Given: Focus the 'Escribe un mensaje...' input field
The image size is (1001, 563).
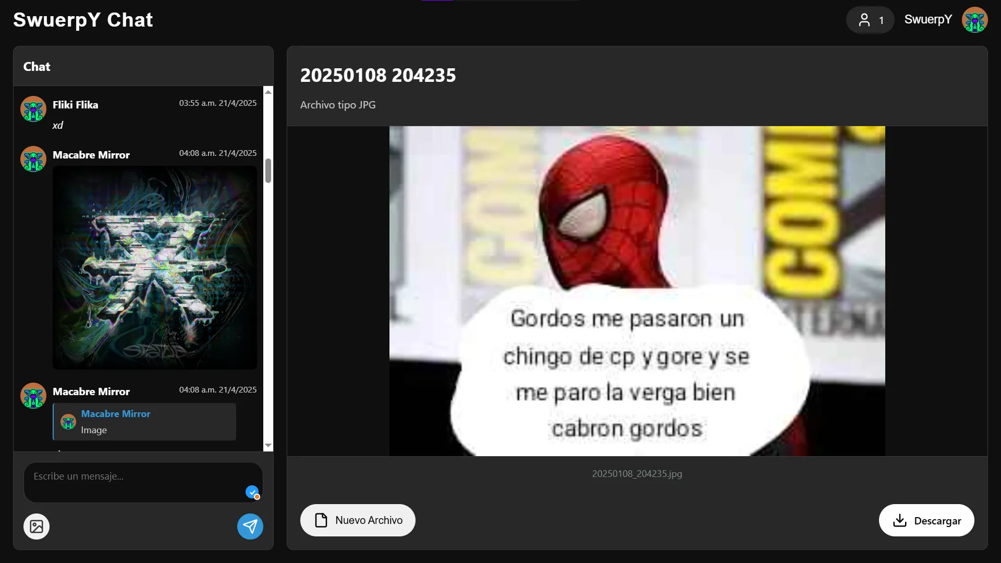Looking at the screenshot, I should (143, 482).
